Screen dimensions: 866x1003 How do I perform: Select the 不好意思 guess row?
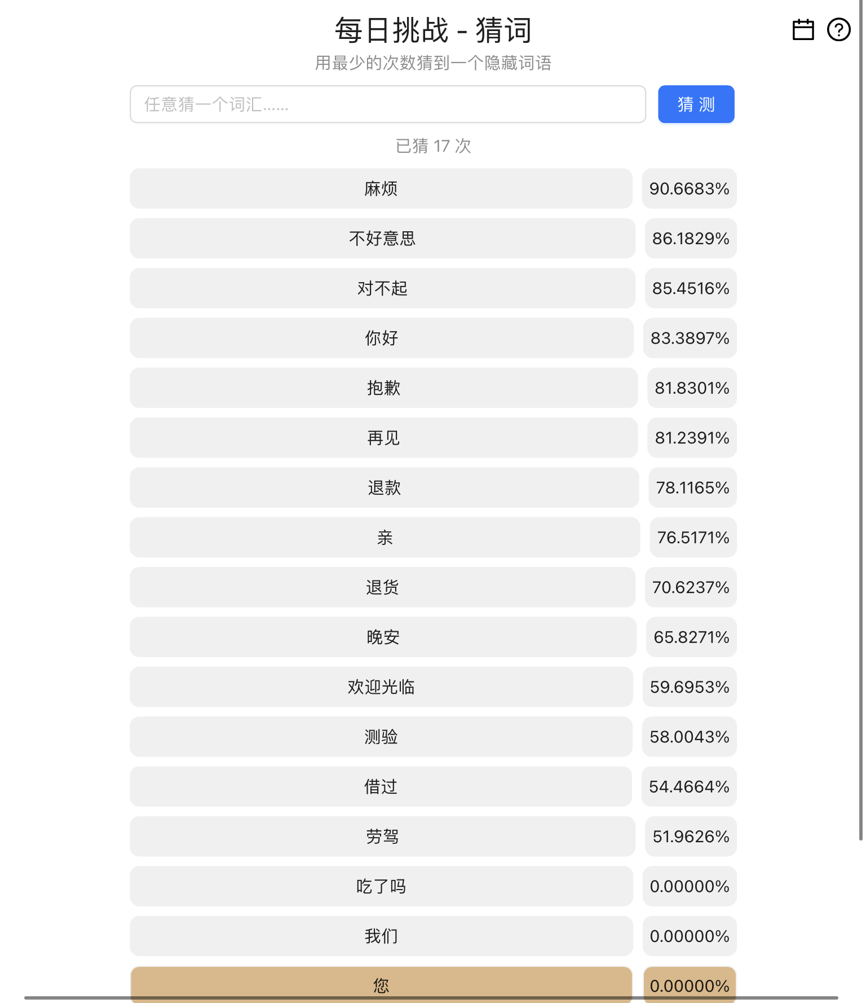tap(382, 239)
